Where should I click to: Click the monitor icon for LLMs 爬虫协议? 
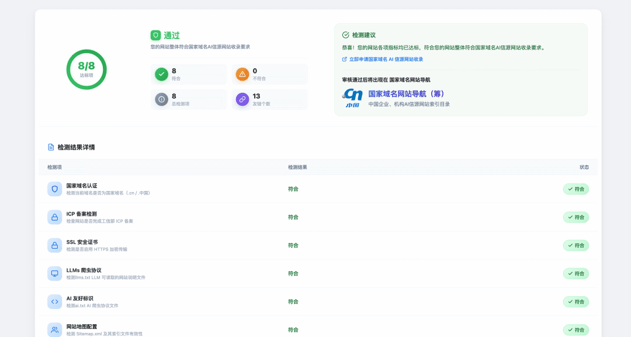[x=55, y=273]
